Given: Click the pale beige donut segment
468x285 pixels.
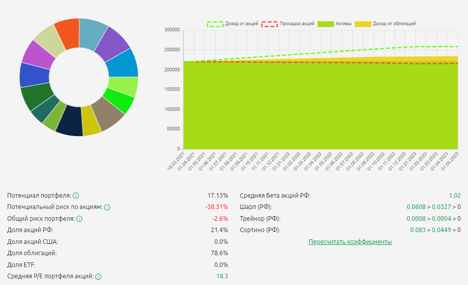Looking at the screenshot, I should (48, 38).
